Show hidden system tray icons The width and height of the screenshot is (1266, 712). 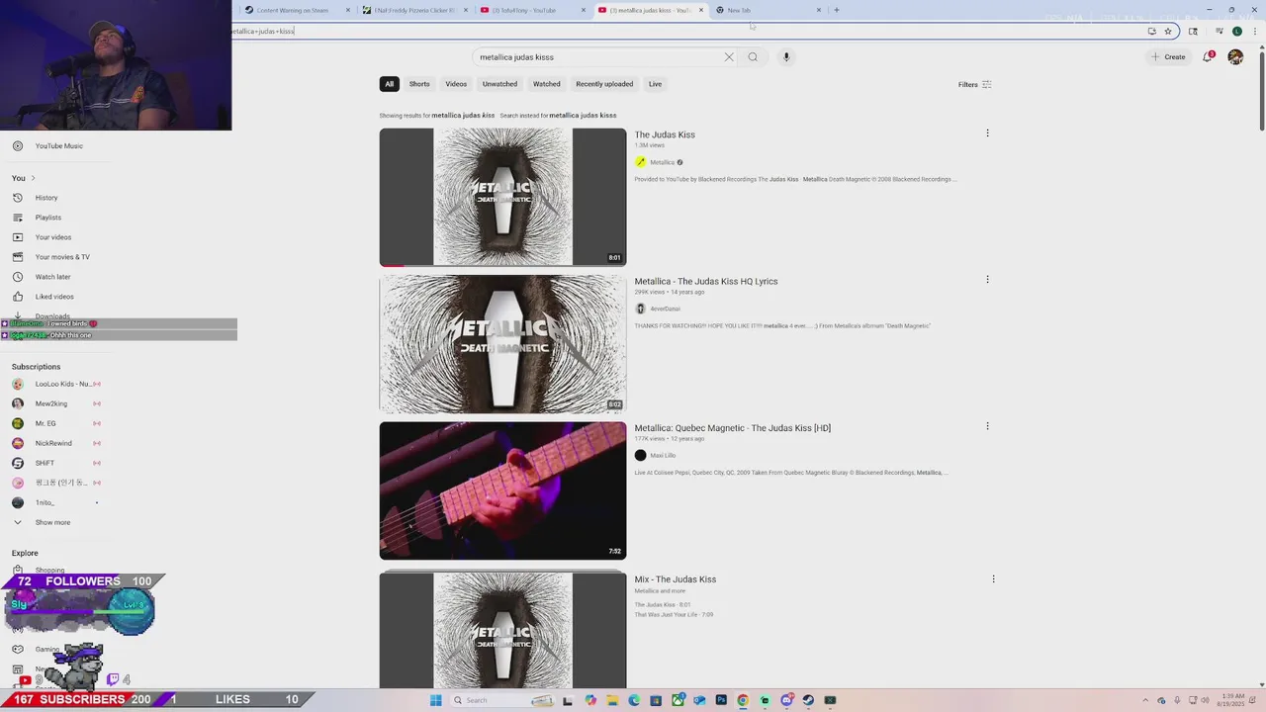coord(1146,700)
